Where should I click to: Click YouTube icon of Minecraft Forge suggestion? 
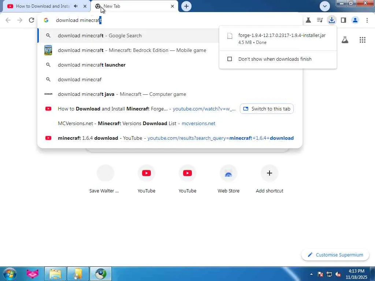coord(48,109)
